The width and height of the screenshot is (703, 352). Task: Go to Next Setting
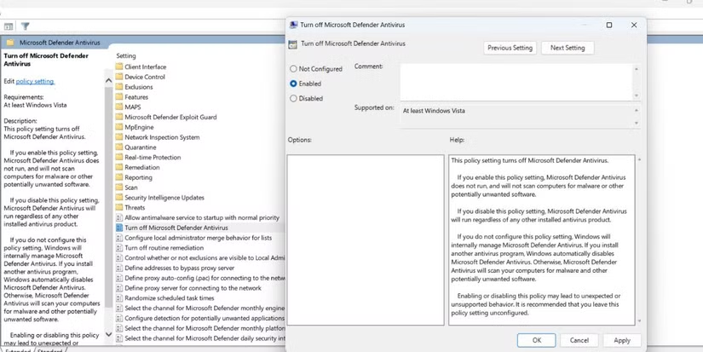point(568,48)
